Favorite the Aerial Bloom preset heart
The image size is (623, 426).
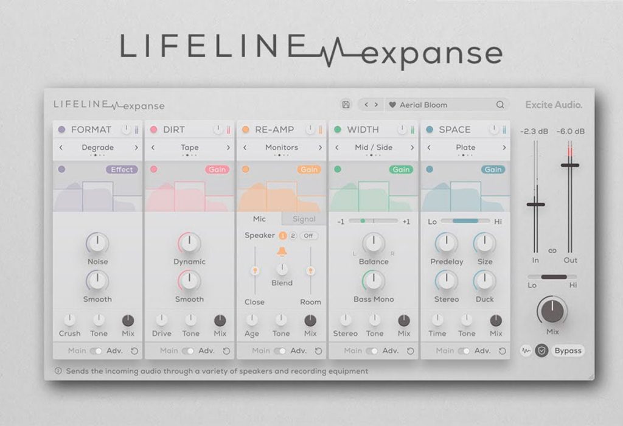392,105
